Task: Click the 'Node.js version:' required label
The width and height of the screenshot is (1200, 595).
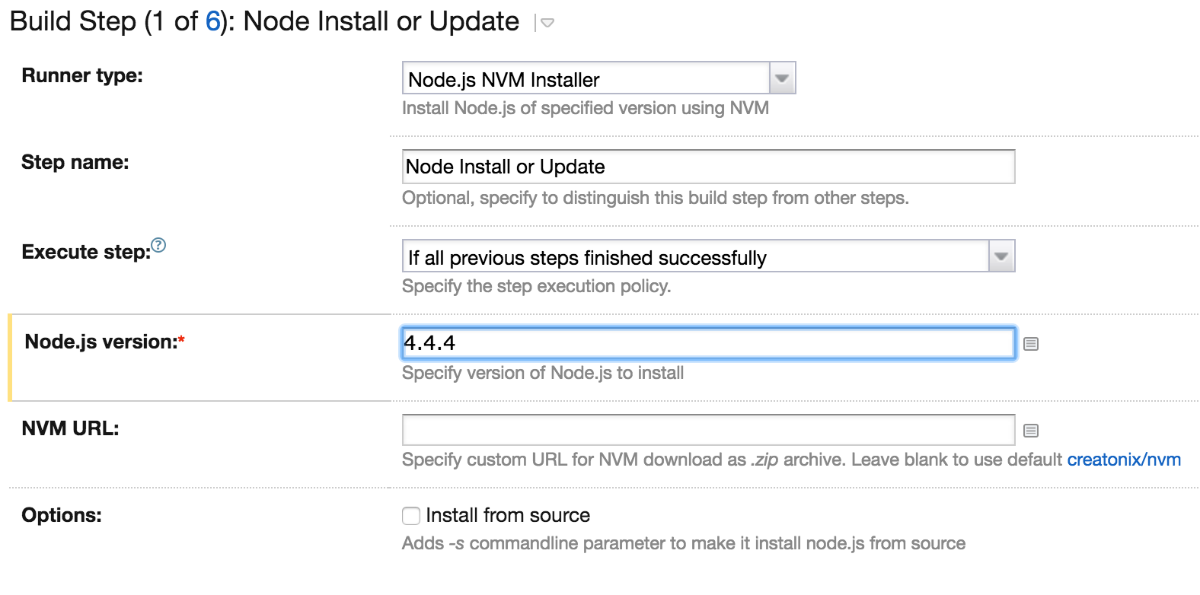Action: pos(101,342)
